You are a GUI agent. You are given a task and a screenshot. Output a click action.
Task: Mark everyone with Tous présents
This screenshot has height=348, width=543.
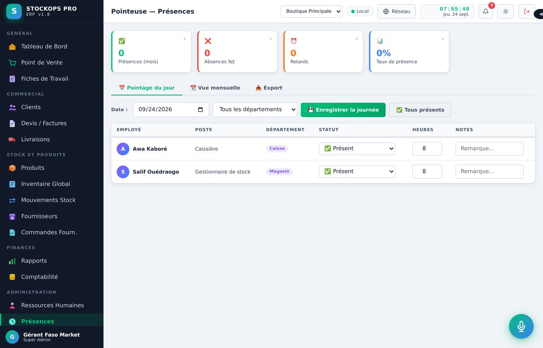click(420, 110)
